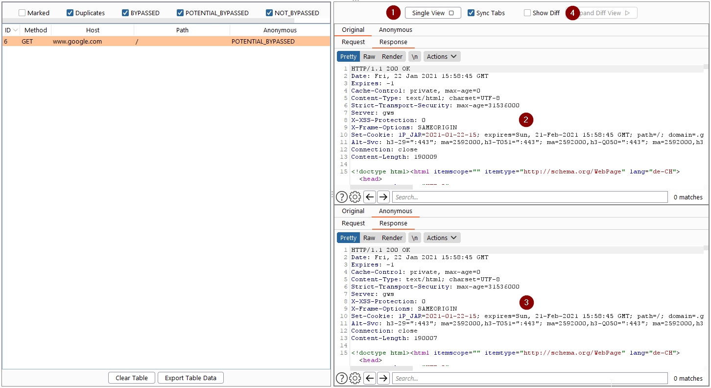
Task: Open help icon in upper response search bar
Action: pos(341,197)
